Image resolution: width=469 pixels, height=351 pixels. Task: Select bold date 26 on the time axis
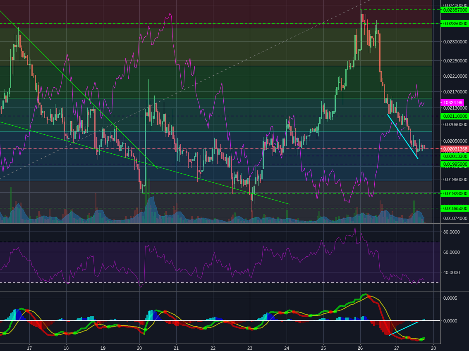[x=360, y=348]
